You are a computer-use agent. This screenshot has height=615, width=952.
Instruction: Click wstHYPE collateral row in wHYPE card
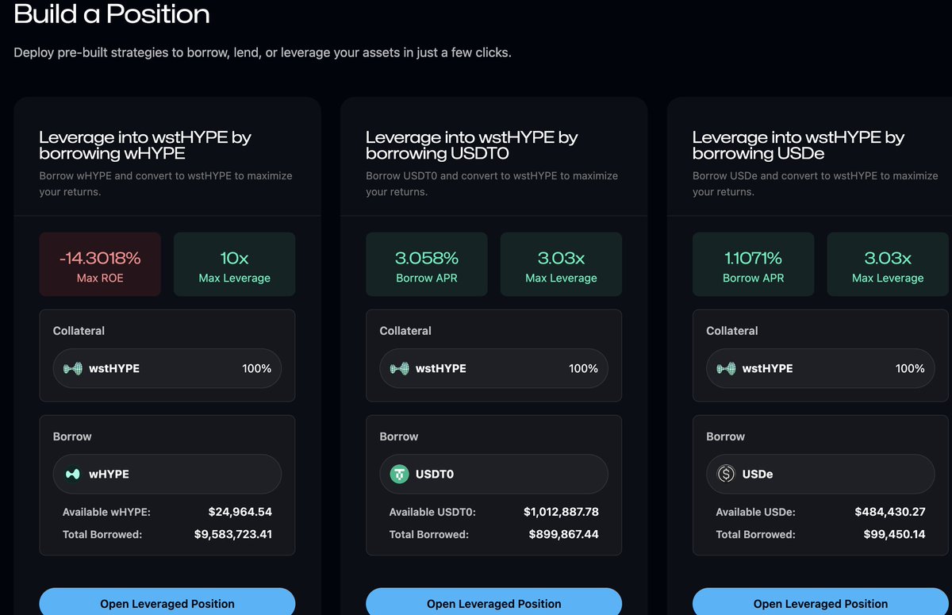(x=167, y=368)
